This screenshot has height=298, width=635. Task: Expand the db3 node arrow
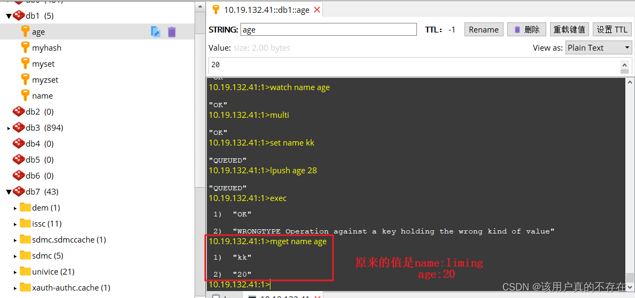[x=9, y=128]
